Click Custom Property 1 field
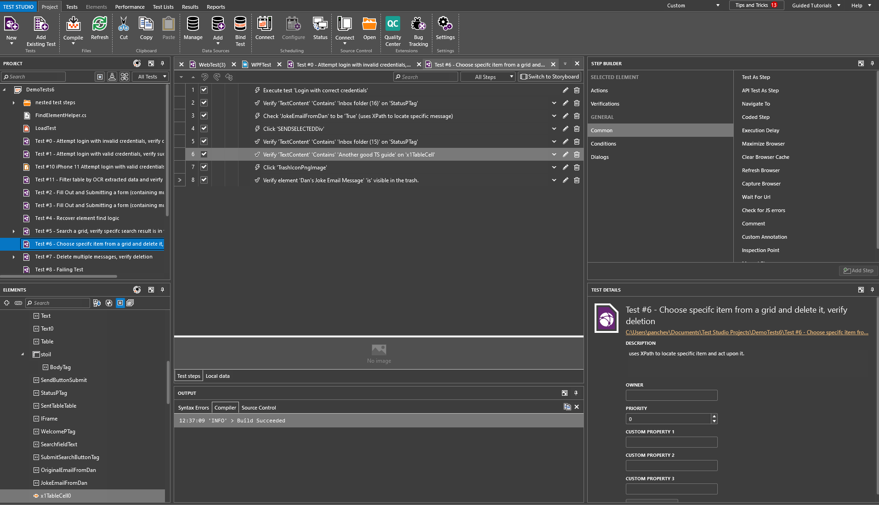879x505 pixels. click(x=671, y=442)
